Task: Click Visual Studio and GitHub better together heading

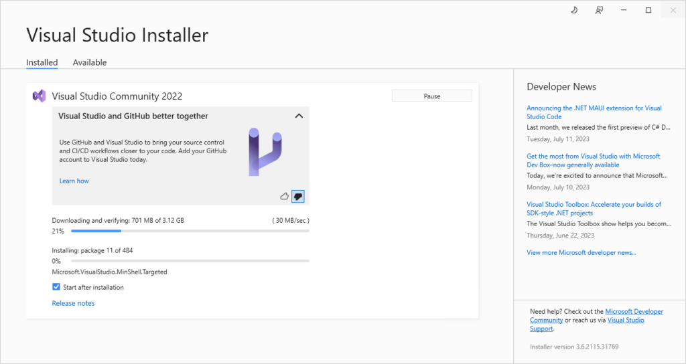Action: pos(133,116)
